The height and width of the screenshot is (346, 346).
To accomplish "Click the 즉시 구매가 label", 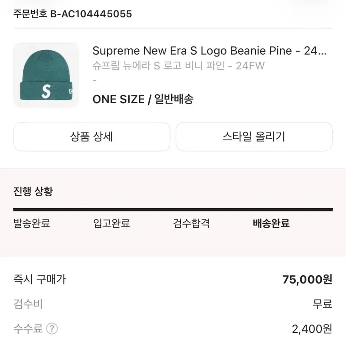I will (40, 279).
